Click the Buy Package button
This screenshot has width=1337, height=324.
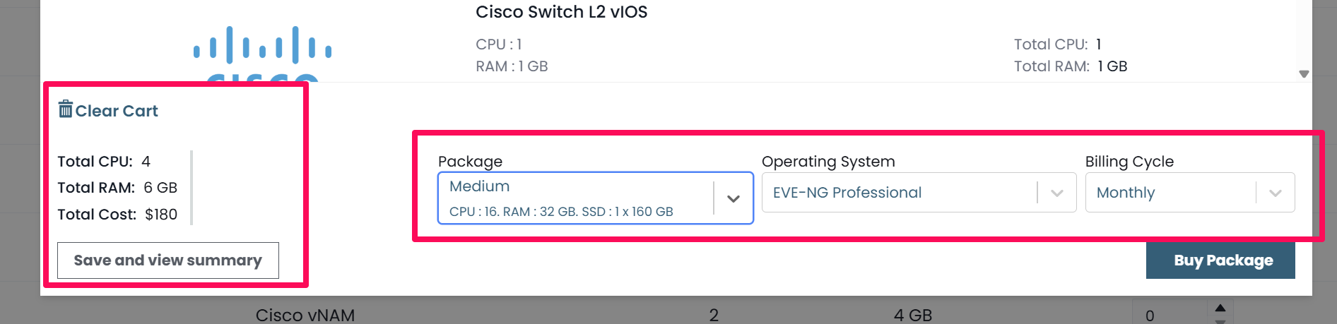[x=1220, y=260]
